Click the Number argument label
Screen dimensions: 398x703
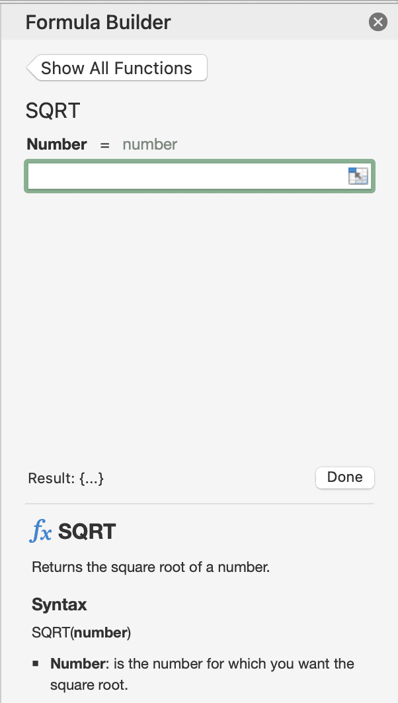[x=56, y=144]
